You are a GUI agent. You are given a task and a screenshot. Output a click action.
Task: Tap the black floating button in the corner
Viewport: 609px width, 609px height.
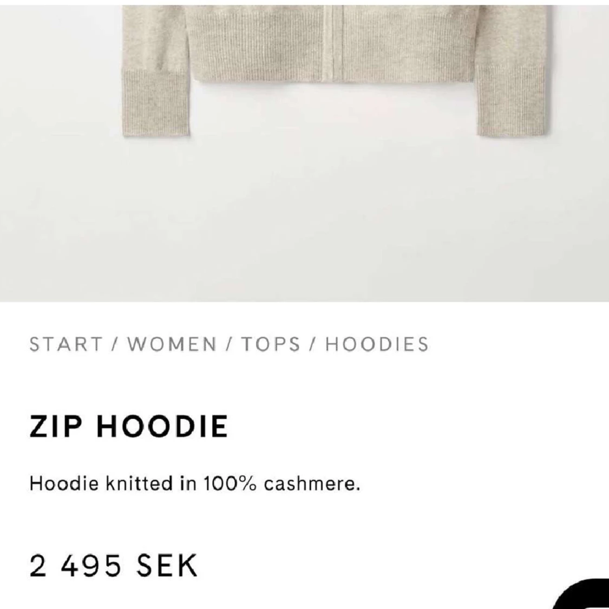[x=582, y=594]
